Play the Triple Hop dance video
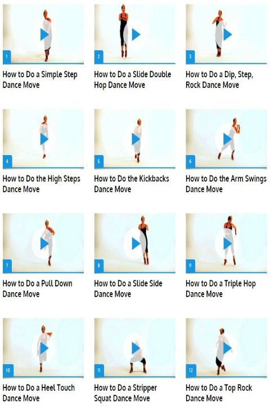 [x=226, y=244]
